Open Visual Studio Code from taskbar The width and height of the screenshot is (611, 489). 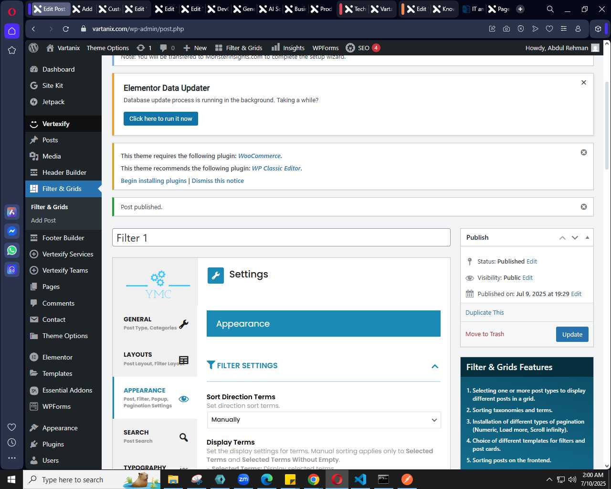tap(360, 479)
